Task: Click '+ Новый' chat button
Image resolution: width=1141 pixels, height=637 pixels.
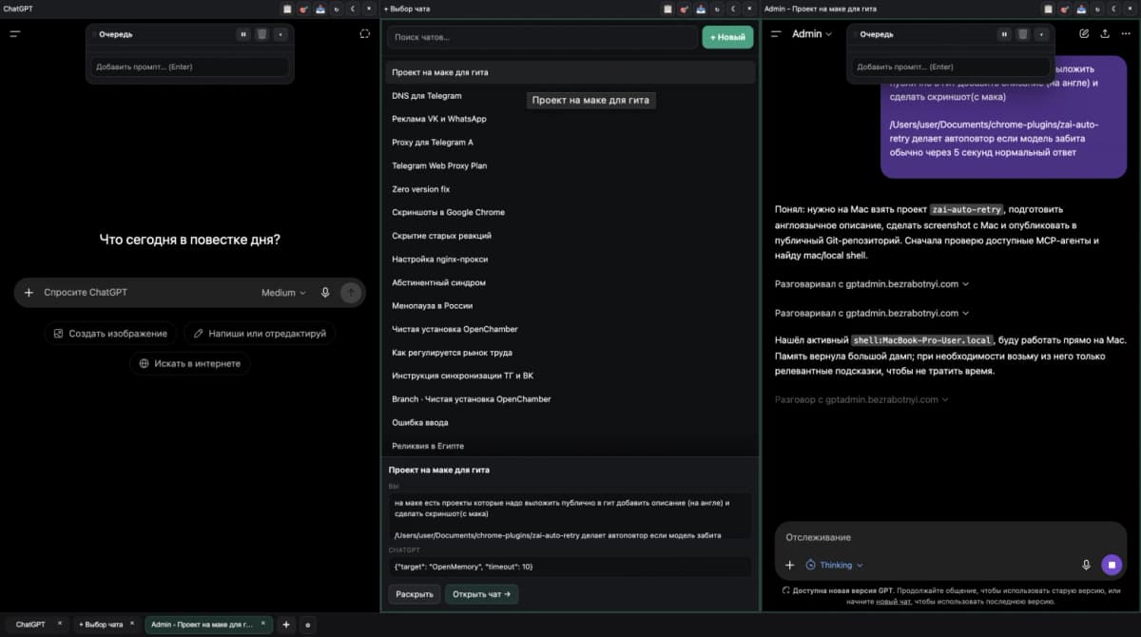Action: point(727,37)
